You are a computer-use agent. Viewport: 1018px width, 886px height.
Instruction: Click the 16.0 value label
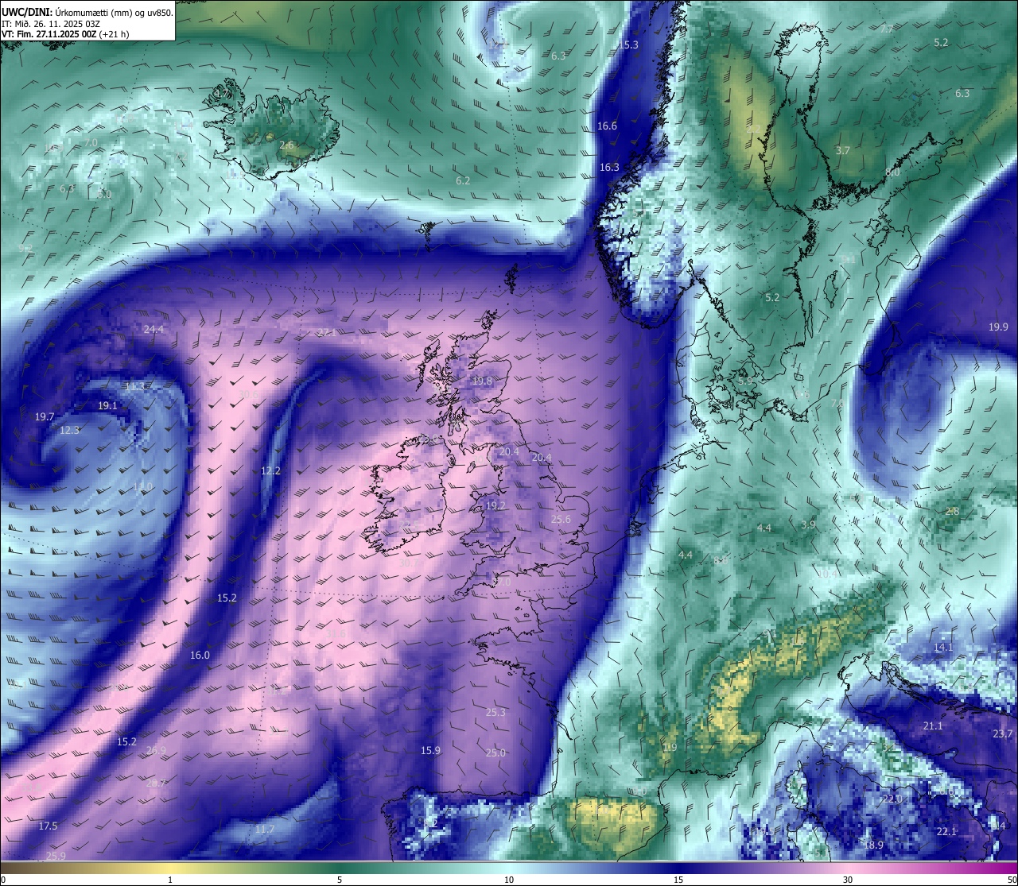(200, 656)
